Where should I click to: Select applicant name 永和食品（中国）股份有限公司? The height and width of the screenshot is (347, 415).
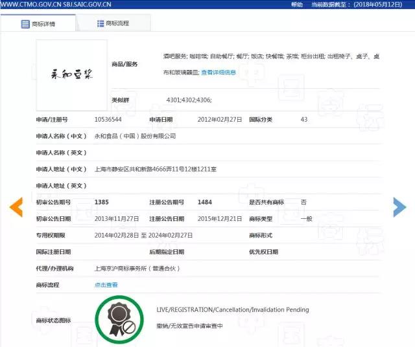[x=135, y=136]
